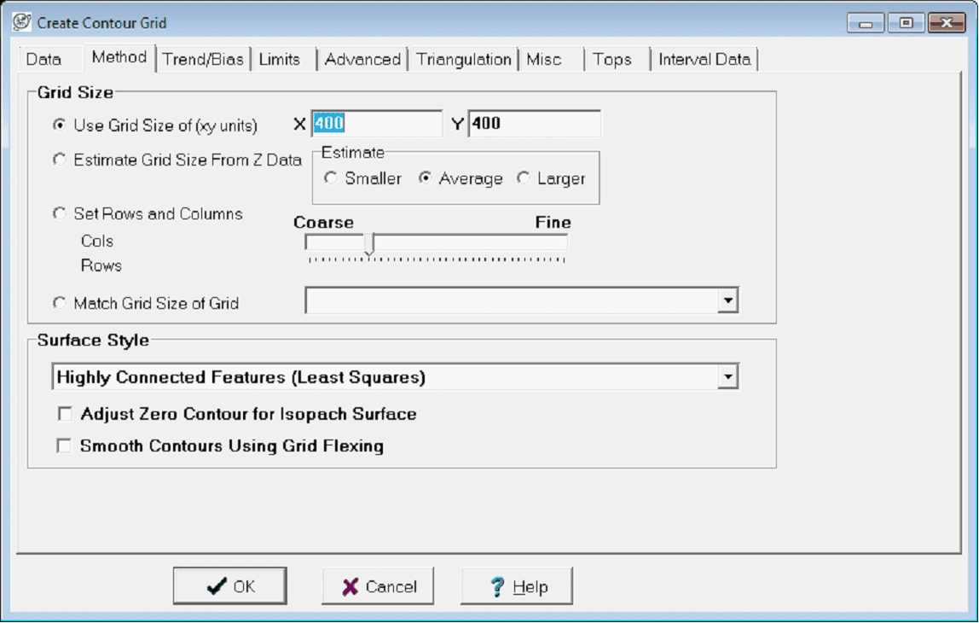Expand the Match Grid Size dropdown
The width and height of the screenshot is (979, 623).
point(727,300)
